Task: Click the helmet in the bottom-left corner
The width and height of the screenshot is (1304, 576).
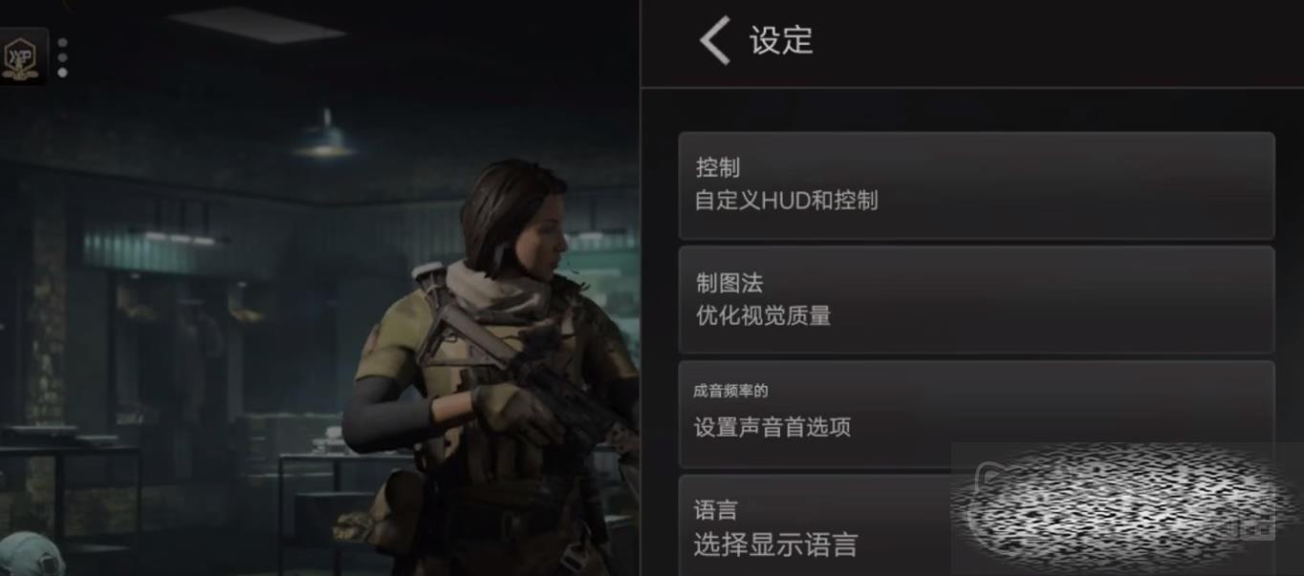Action: (x=29, y=556)
